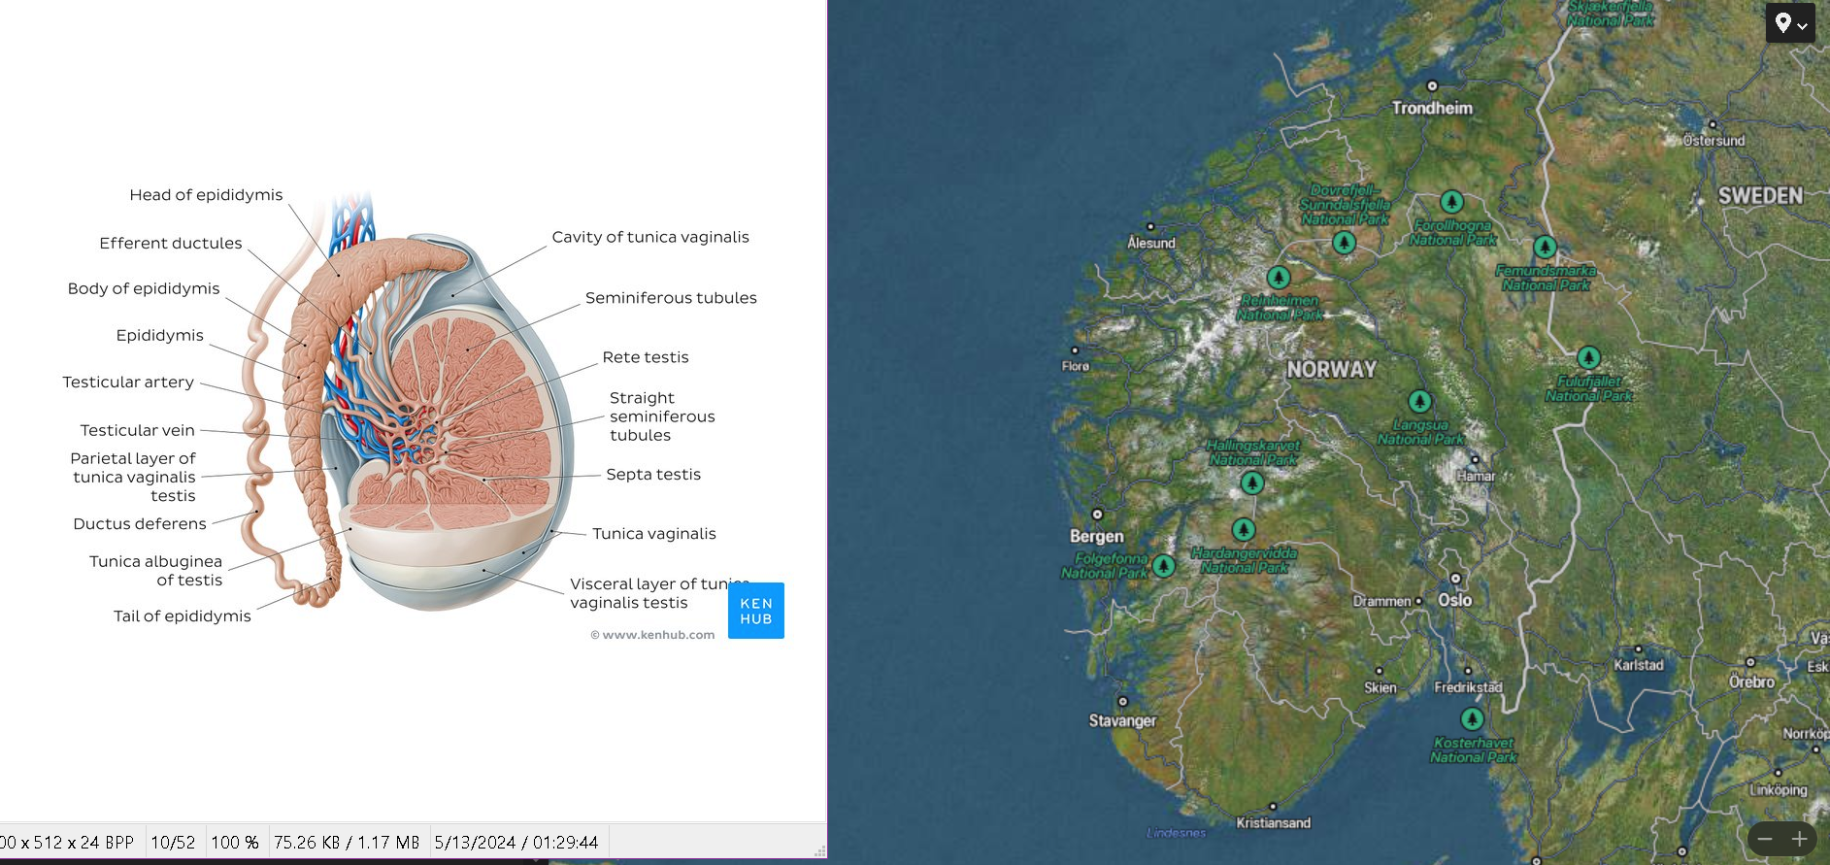Click the Trondheim city marker on map
This screenshot has height=865, width=1830.
coord(1432,86)
